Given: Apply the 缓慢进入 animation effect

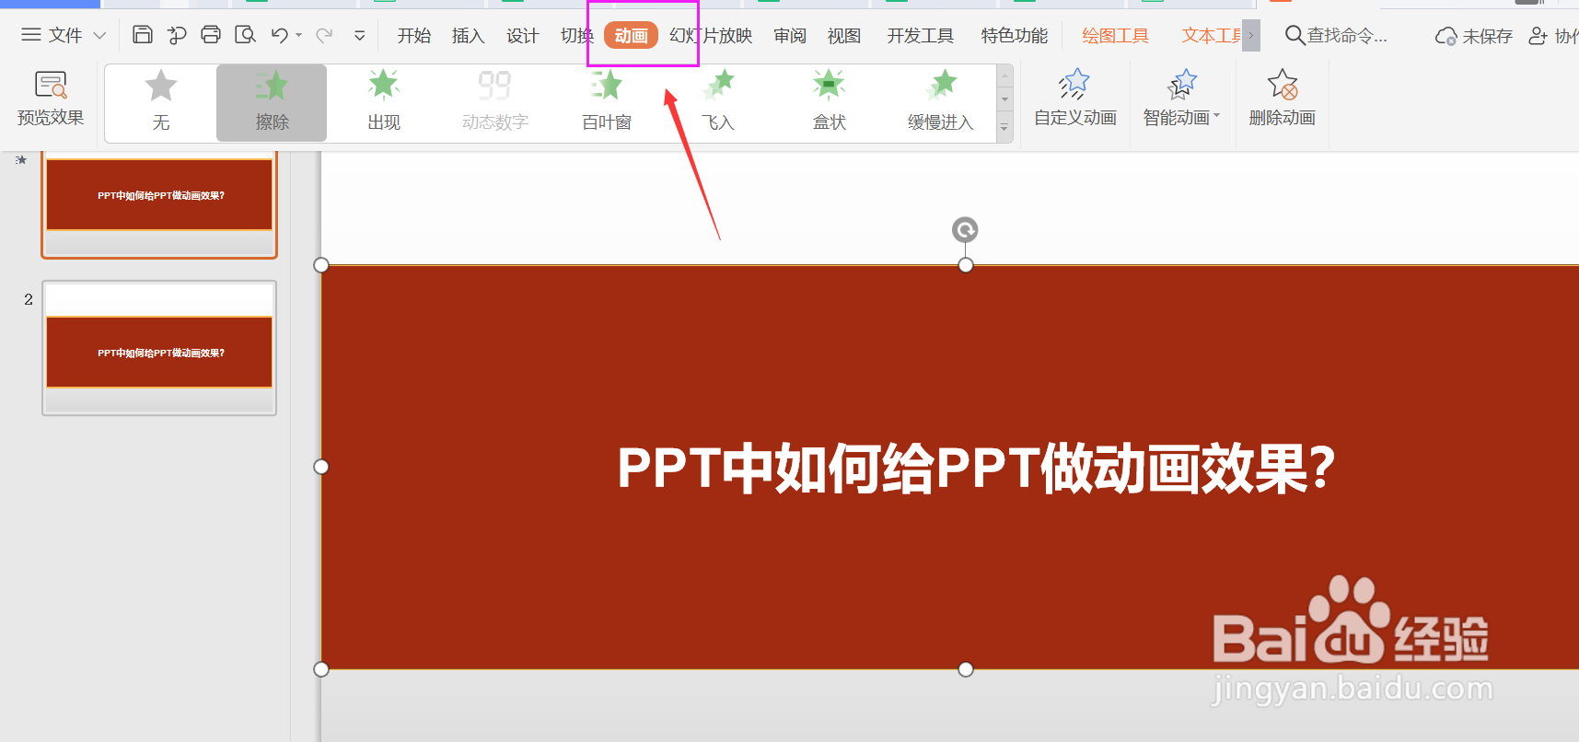Looking at the screenshot, I should pos(941,101).
